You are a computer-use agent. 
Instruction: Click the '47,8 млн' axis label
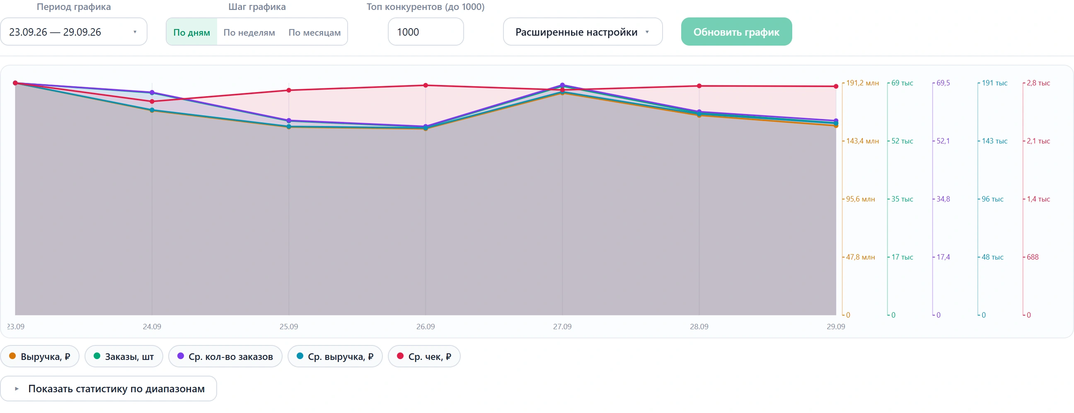tap(861, 257)
